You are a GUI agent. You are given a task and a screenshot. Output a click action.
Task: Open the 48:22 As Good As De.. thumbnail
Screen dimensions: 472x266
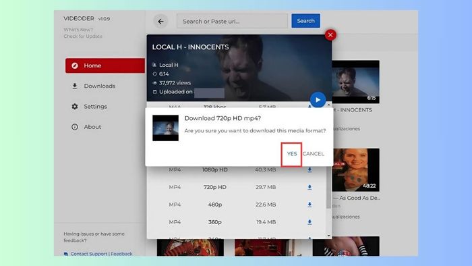click(355, 169)
